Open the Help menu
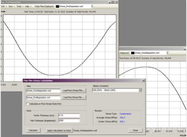Screen dimensions: 187x137 pyautogui.click(x=27, y=6)
